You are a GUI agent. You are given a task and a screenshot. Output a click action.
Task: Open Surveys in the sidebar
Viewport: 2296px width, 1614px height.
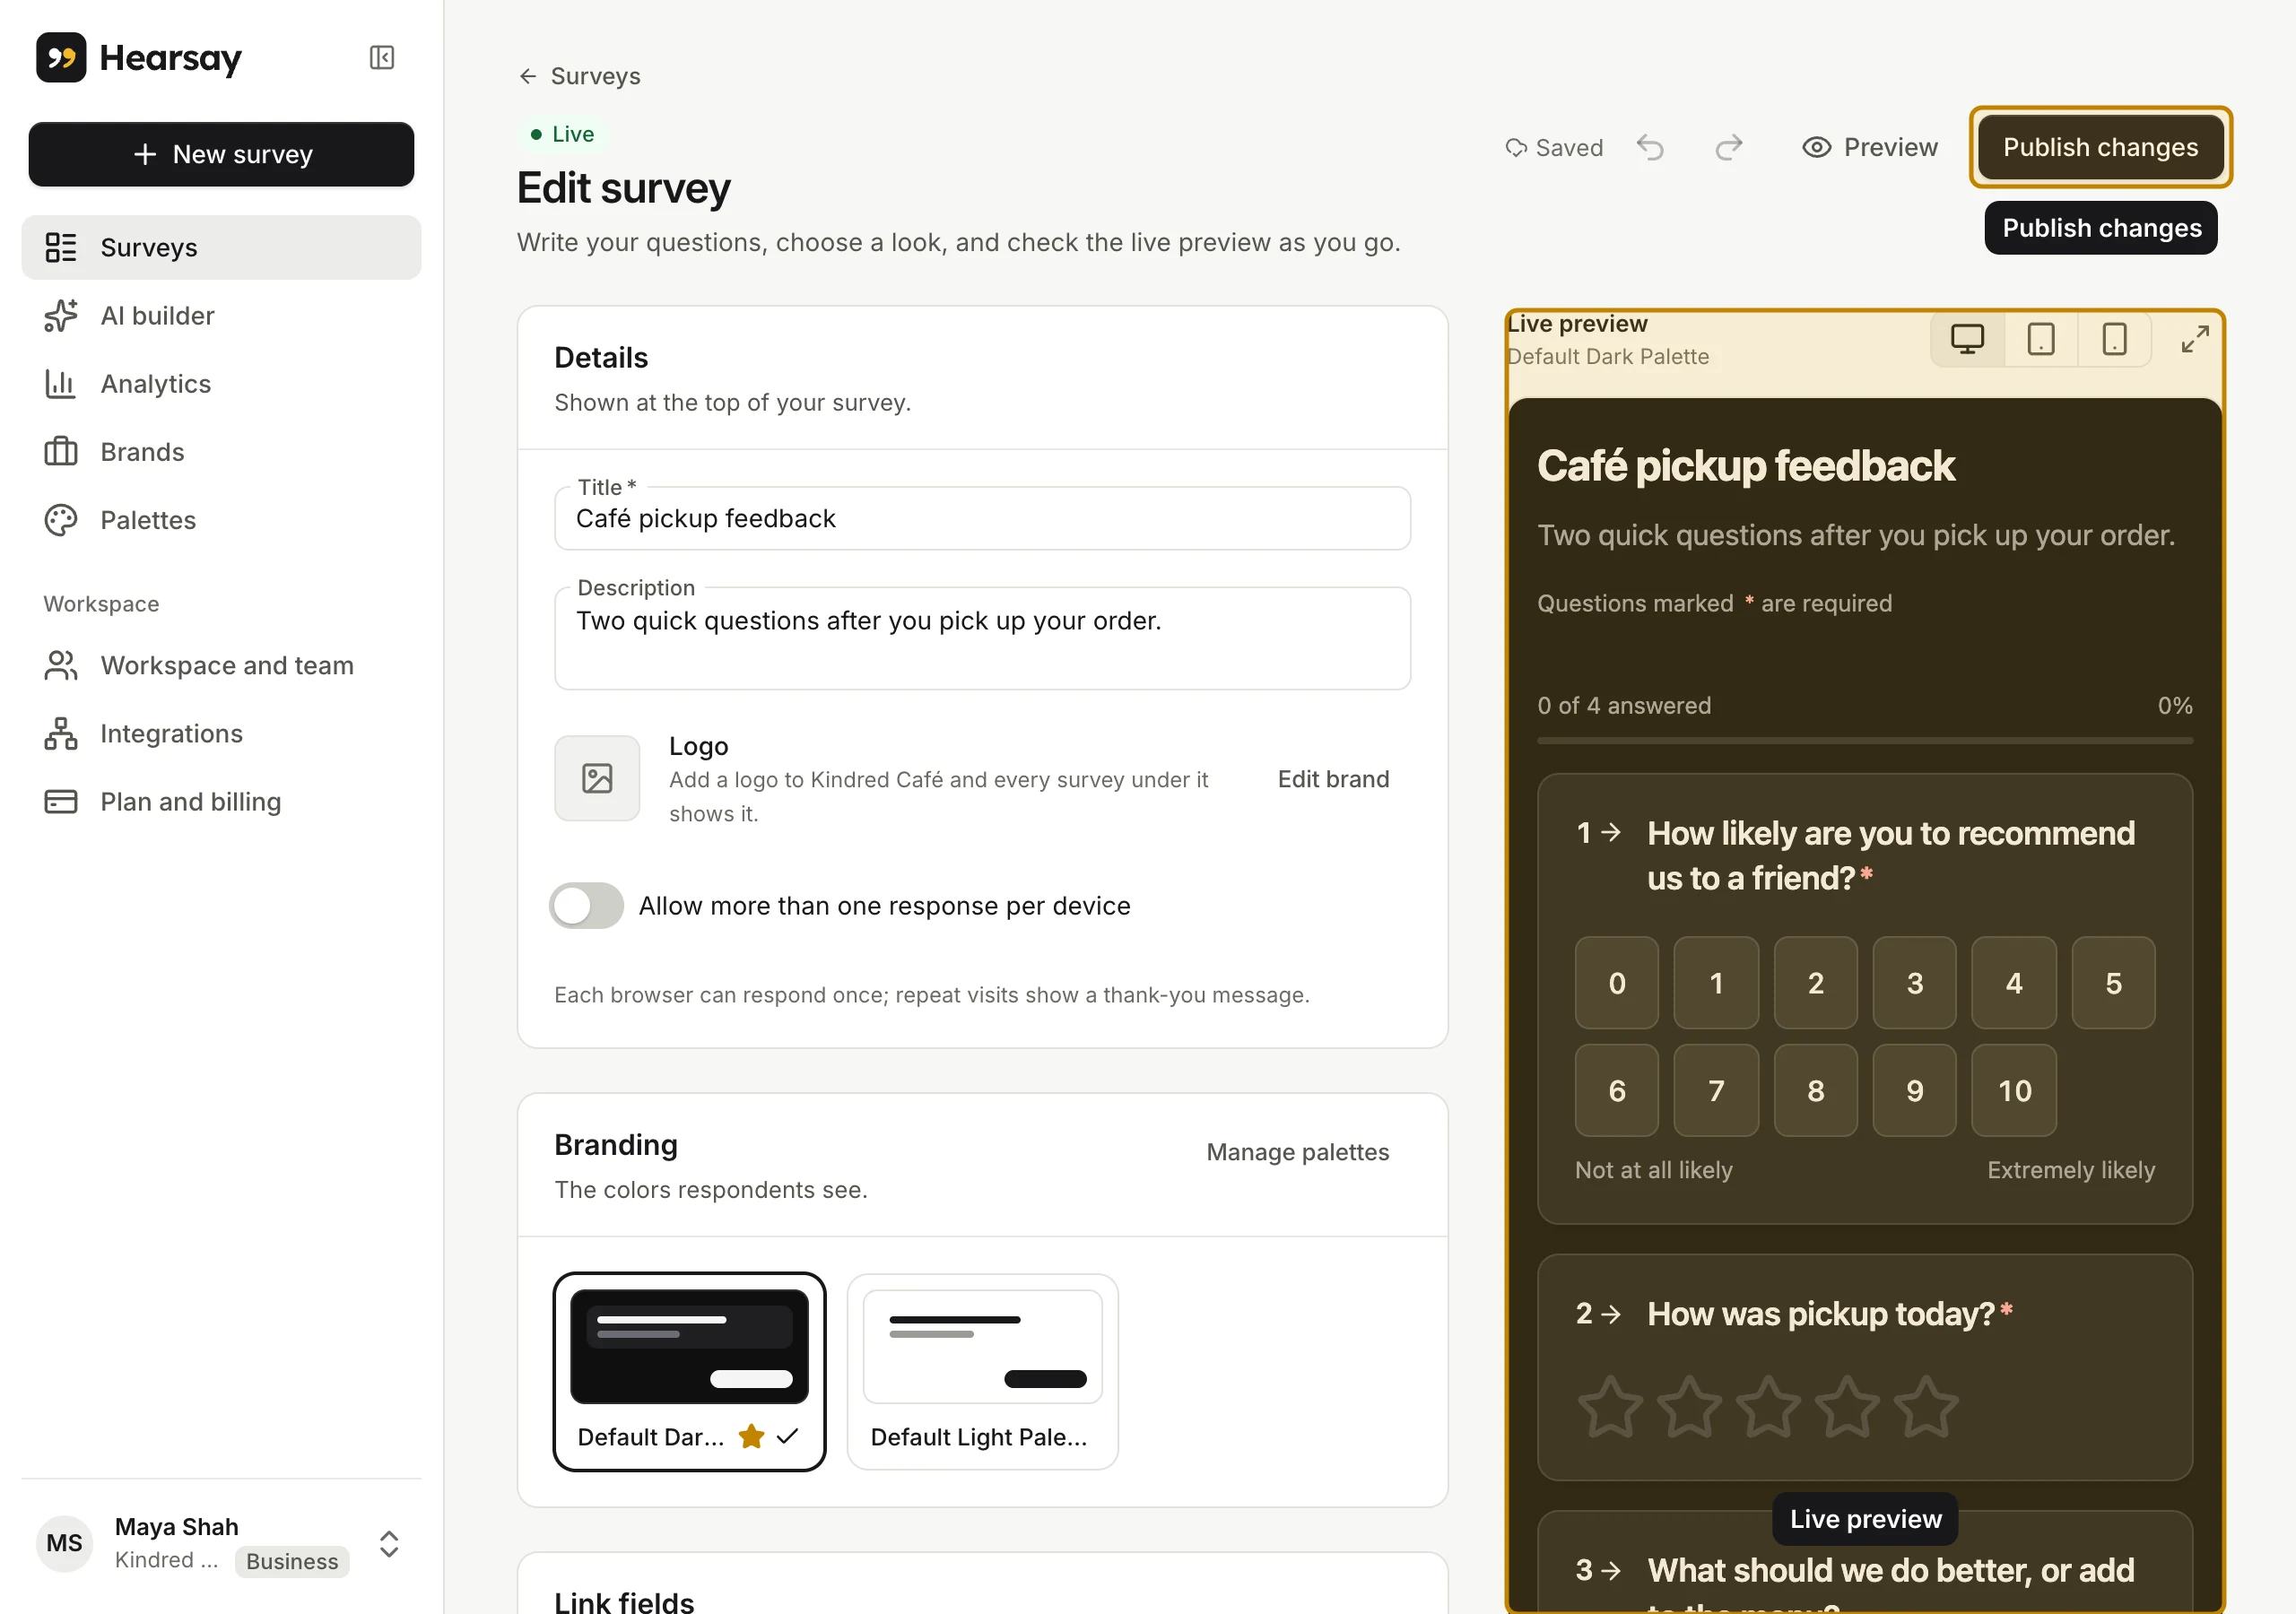[221, 247]
